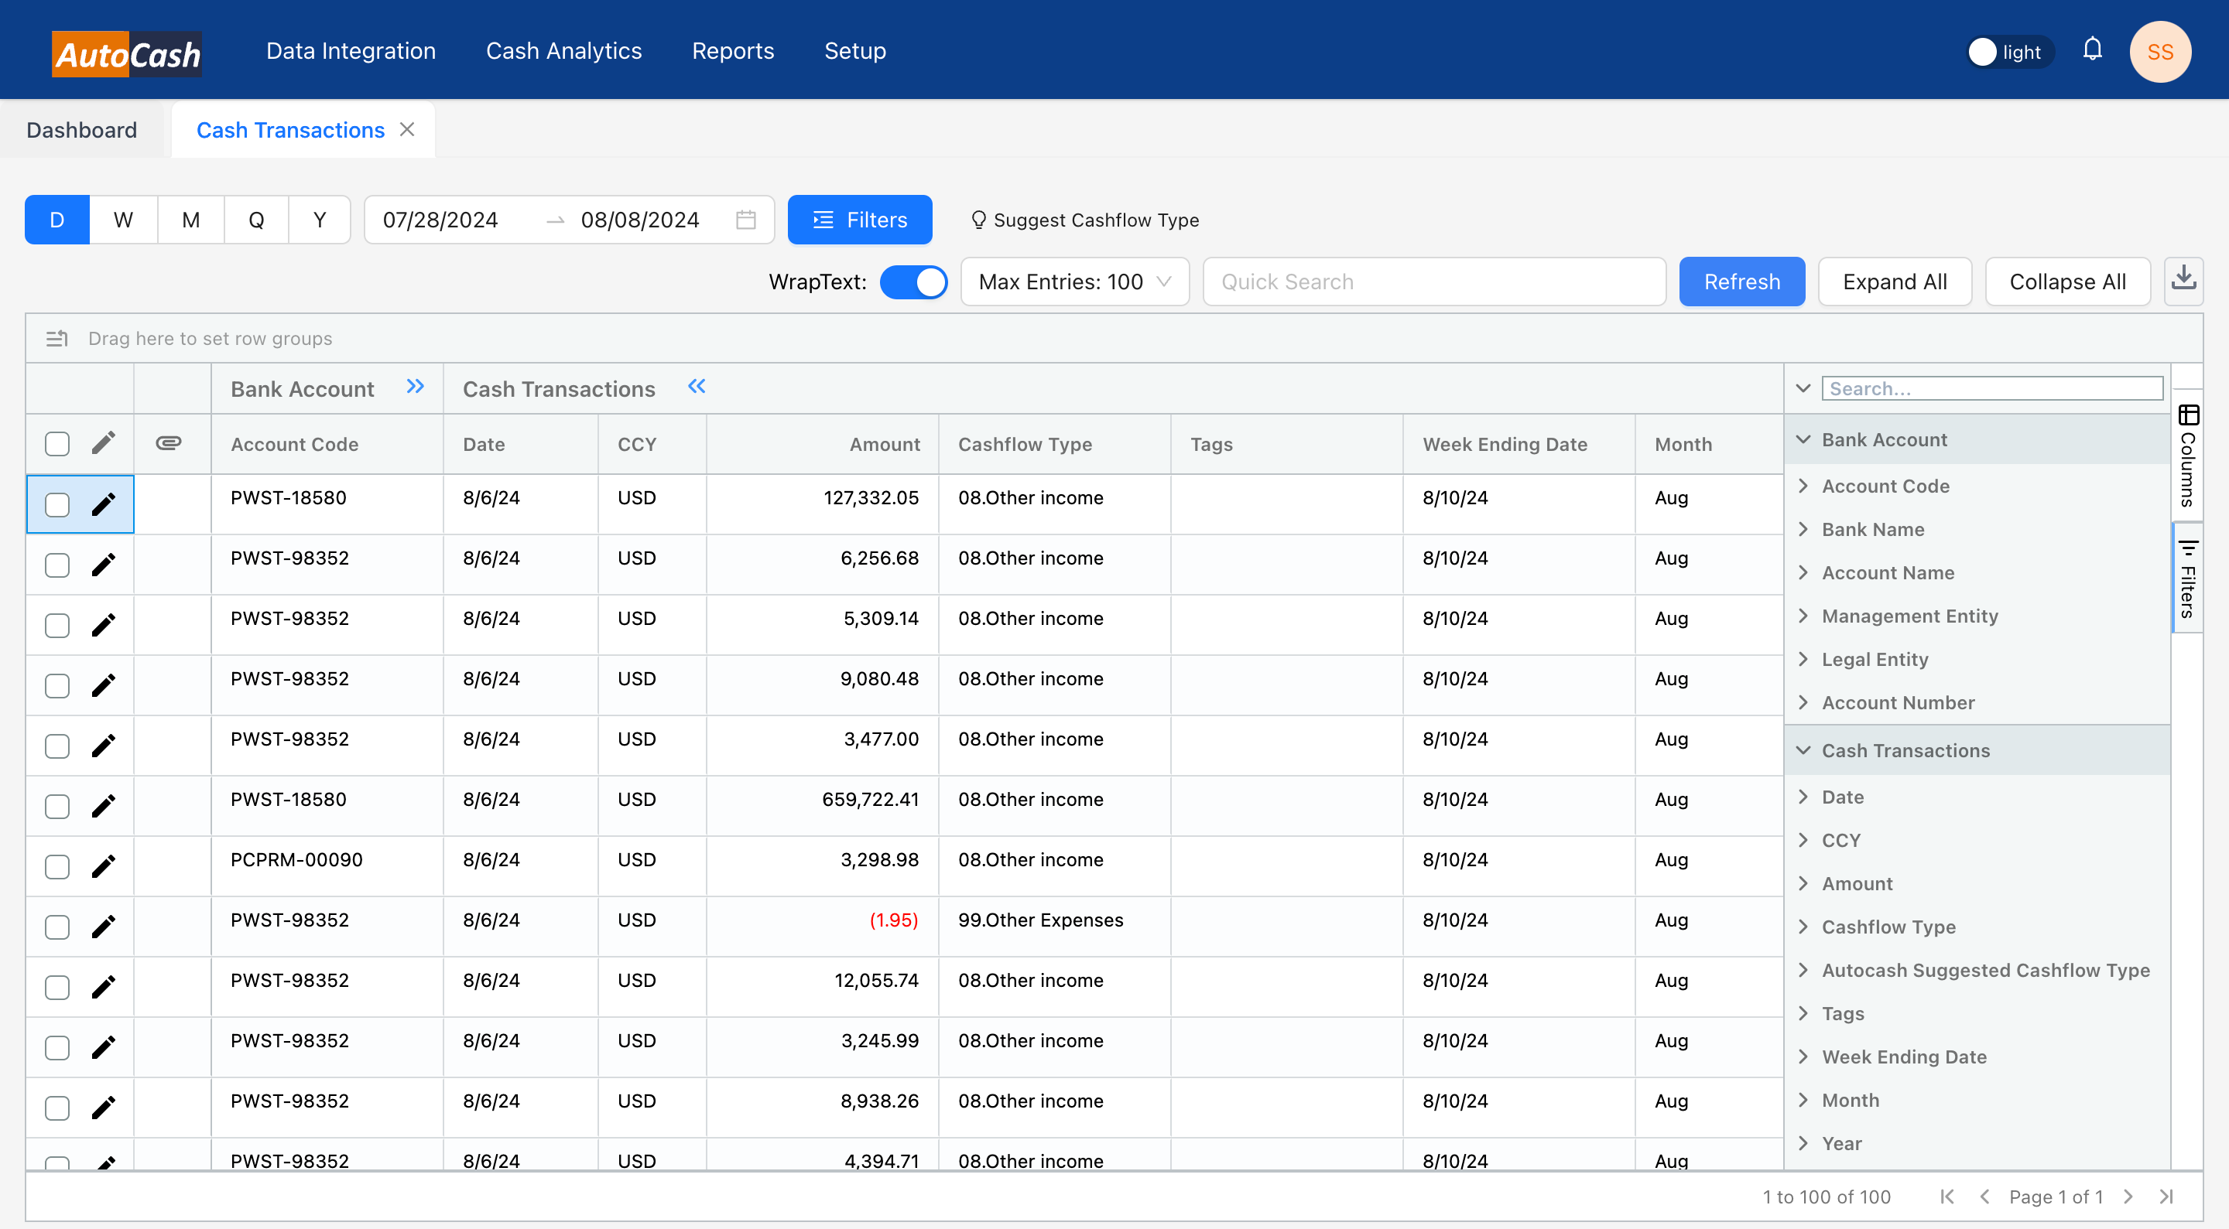
Task: Toggle WrapText off
Action: pyautogui.click(x=914, y=282)
